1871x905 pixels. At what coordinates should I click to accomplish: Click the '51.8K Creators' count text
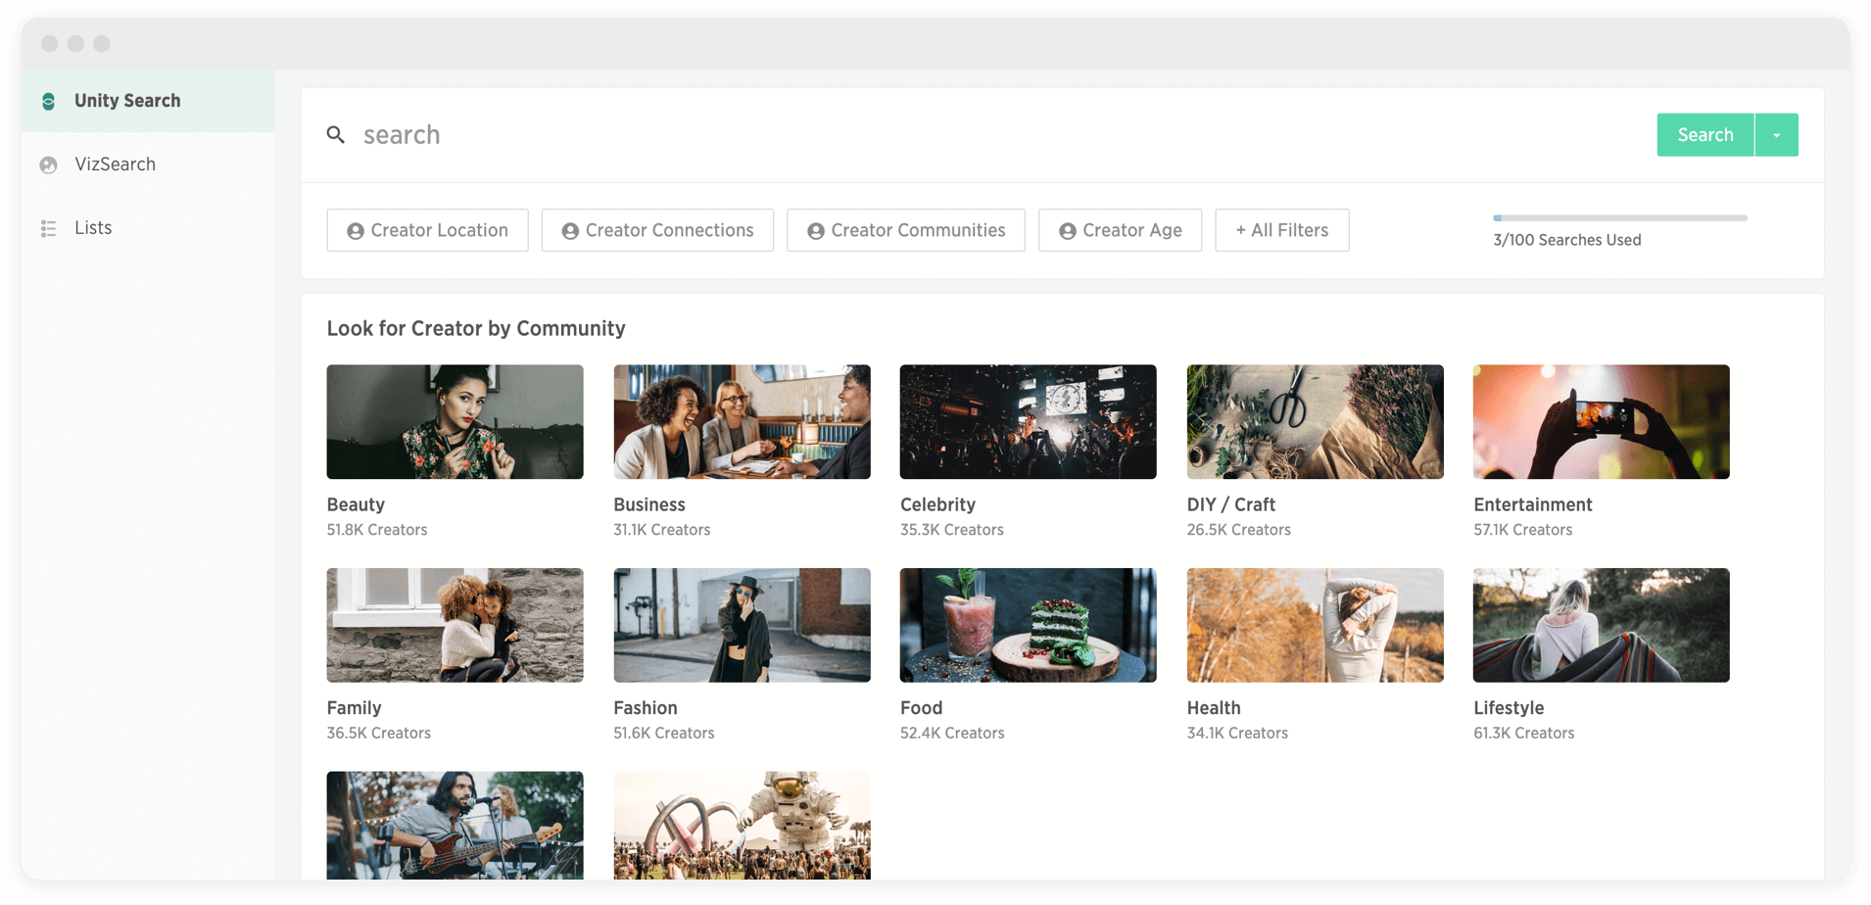click(377, 530)
